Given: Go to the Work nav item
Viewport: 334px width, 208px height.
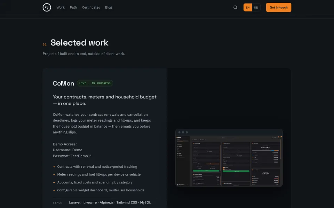Looking at the screenshot, I should click(61, 7).
